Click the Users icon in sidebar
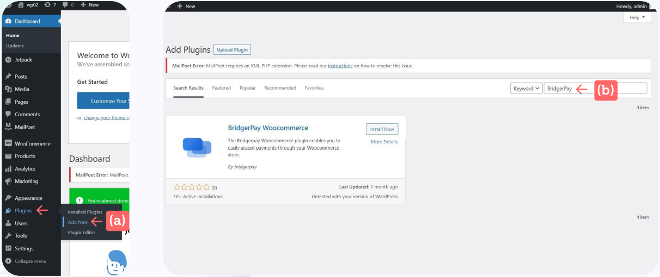Screen dimensions: 660x277 8,223
